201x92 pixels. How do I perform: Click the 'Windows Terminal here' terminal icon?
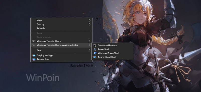(x=34, y=41)
